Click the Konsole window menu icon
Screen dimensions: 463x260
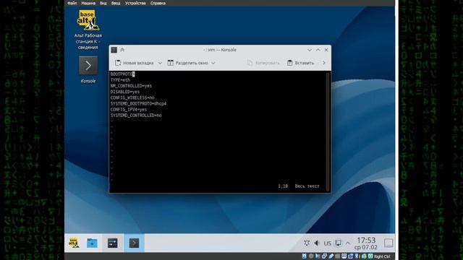tap(114, 50)
